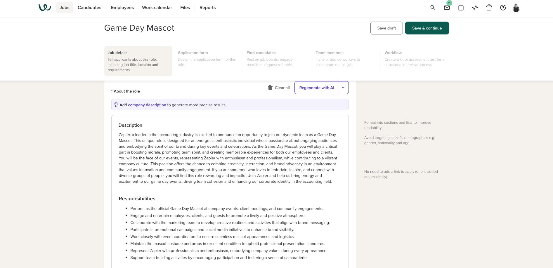Click the Save & continue button
553x268 pixels.
(427, 28)
